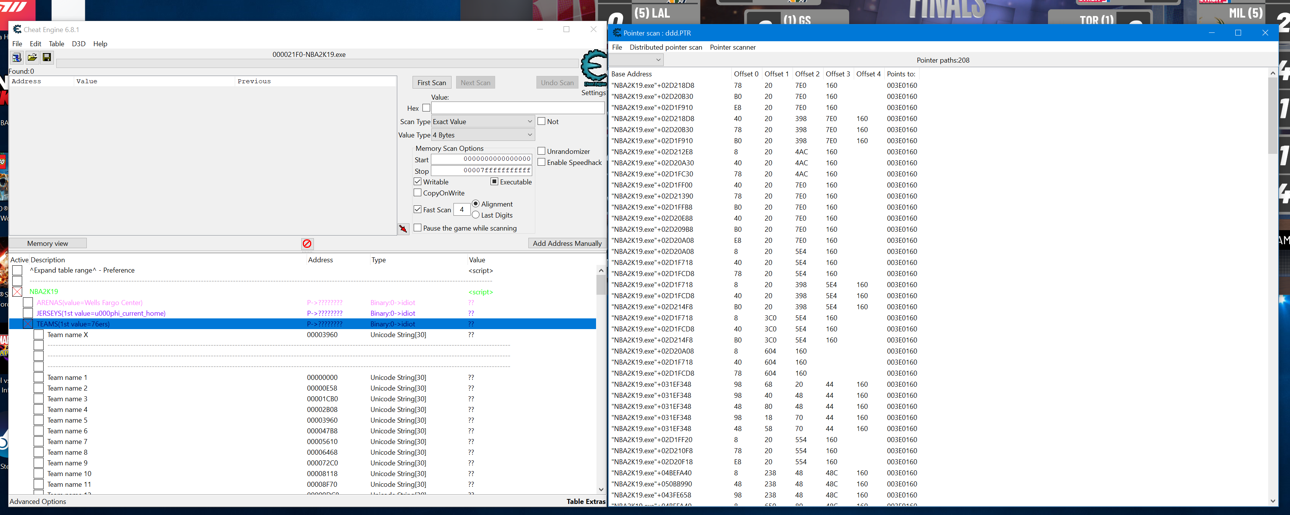Open the Help menu

click(100, 44)
